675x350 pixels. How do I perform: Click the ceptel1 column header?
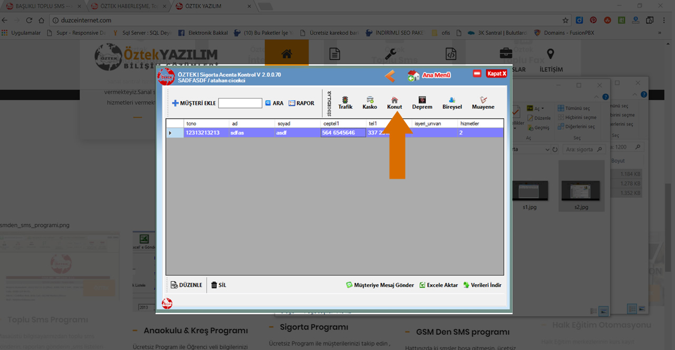coord(343,123)
